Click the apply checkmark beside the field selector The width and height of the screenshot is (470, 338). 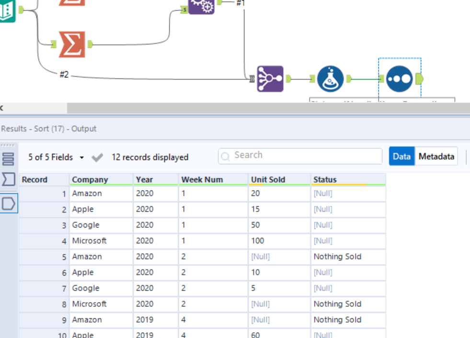tap(97, 157)
